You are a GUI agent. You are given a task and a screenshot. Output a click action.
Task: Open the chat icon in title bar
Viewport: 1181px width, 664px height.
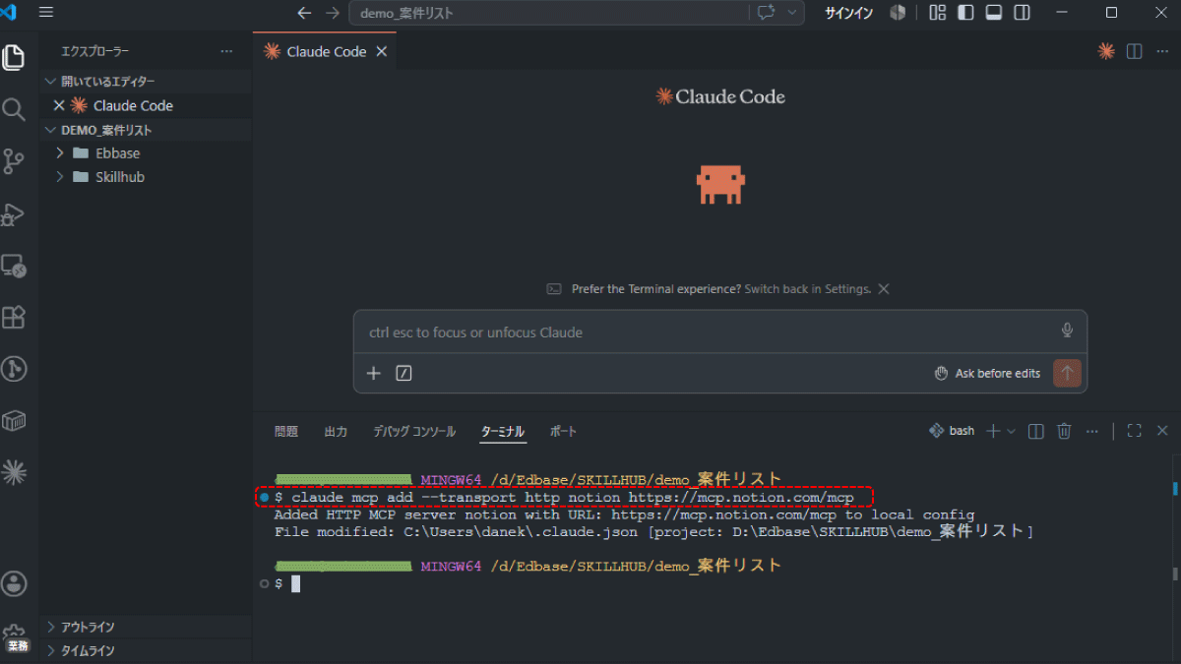click(x=766, y=13)
